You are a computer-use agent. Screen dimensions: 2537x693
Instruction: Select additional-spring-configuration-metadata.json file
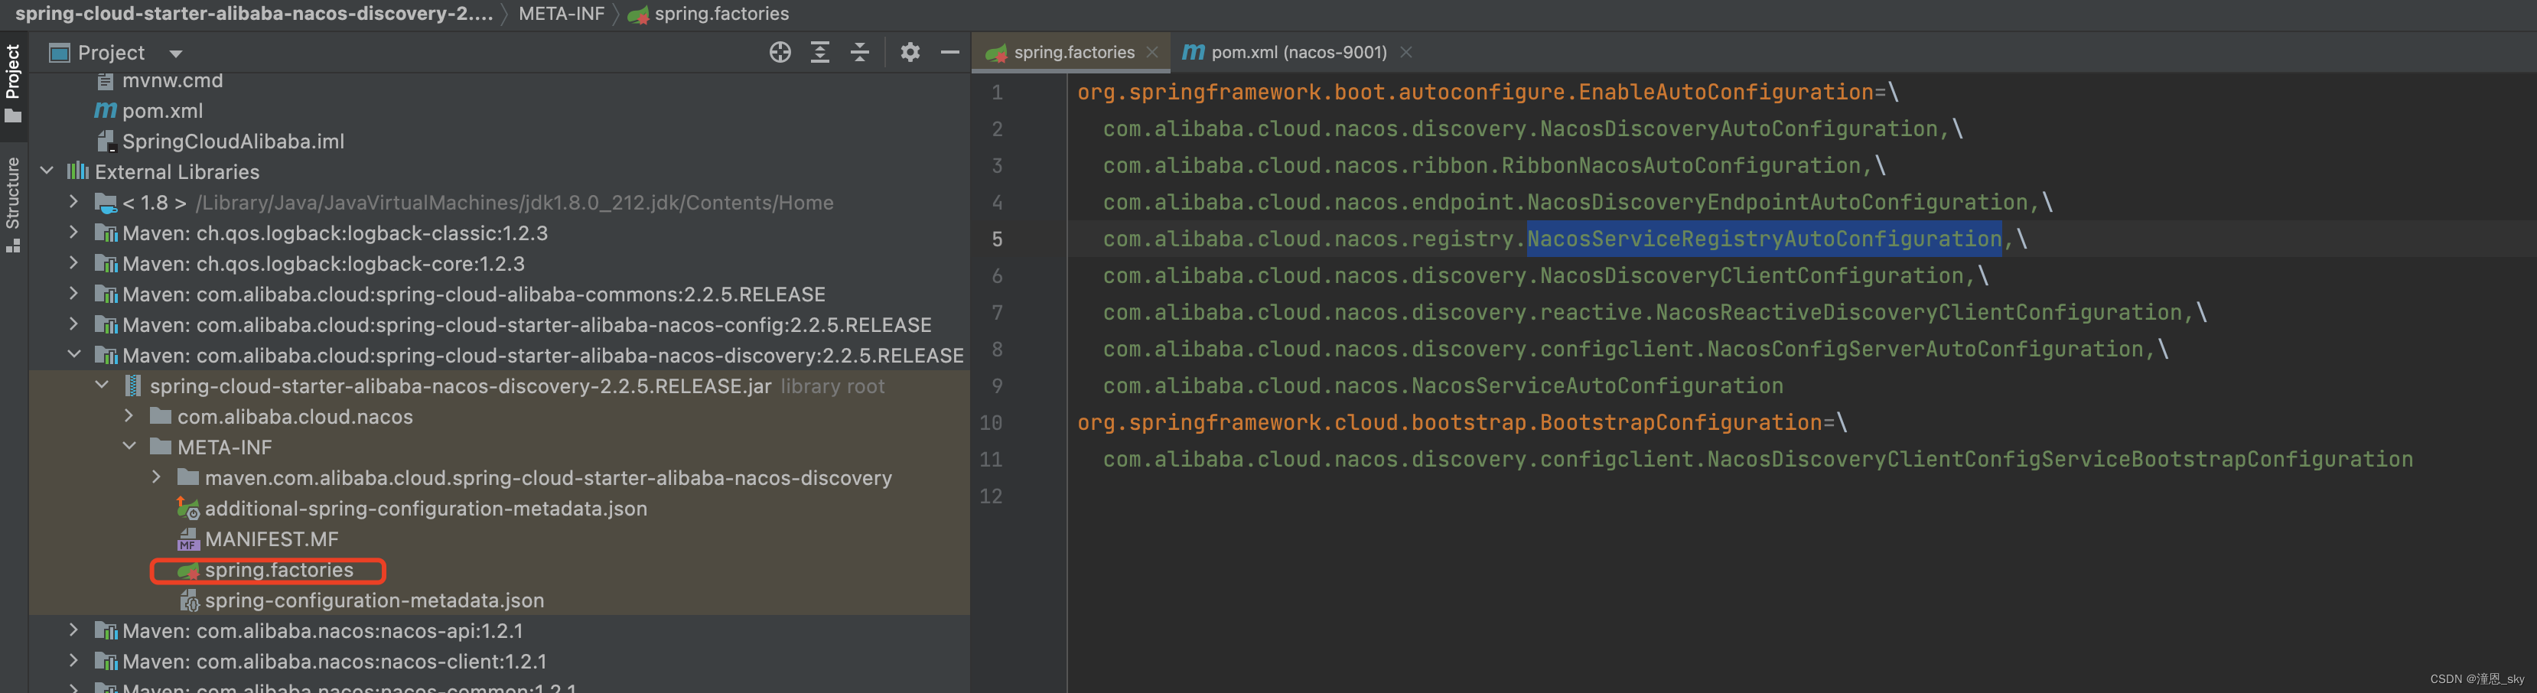point(425,509)
